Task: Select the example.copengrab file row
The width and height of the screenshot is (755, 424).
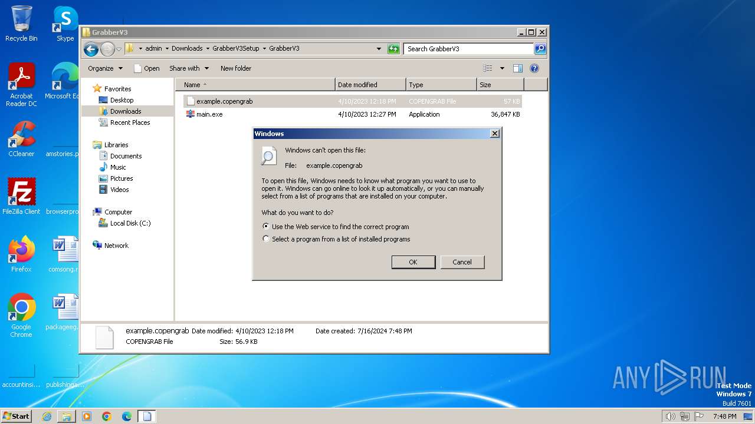Action: tap(353, 101)
